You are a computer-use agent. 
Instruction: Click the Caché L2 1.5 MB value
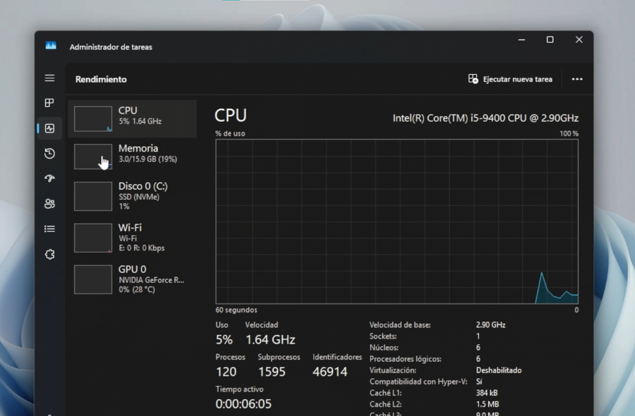coord(487,404)
